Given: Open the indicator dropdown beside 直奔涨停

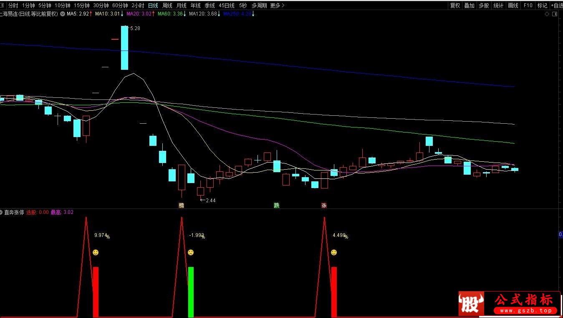Looking at the screenshot, I should [x=1, y=212].
